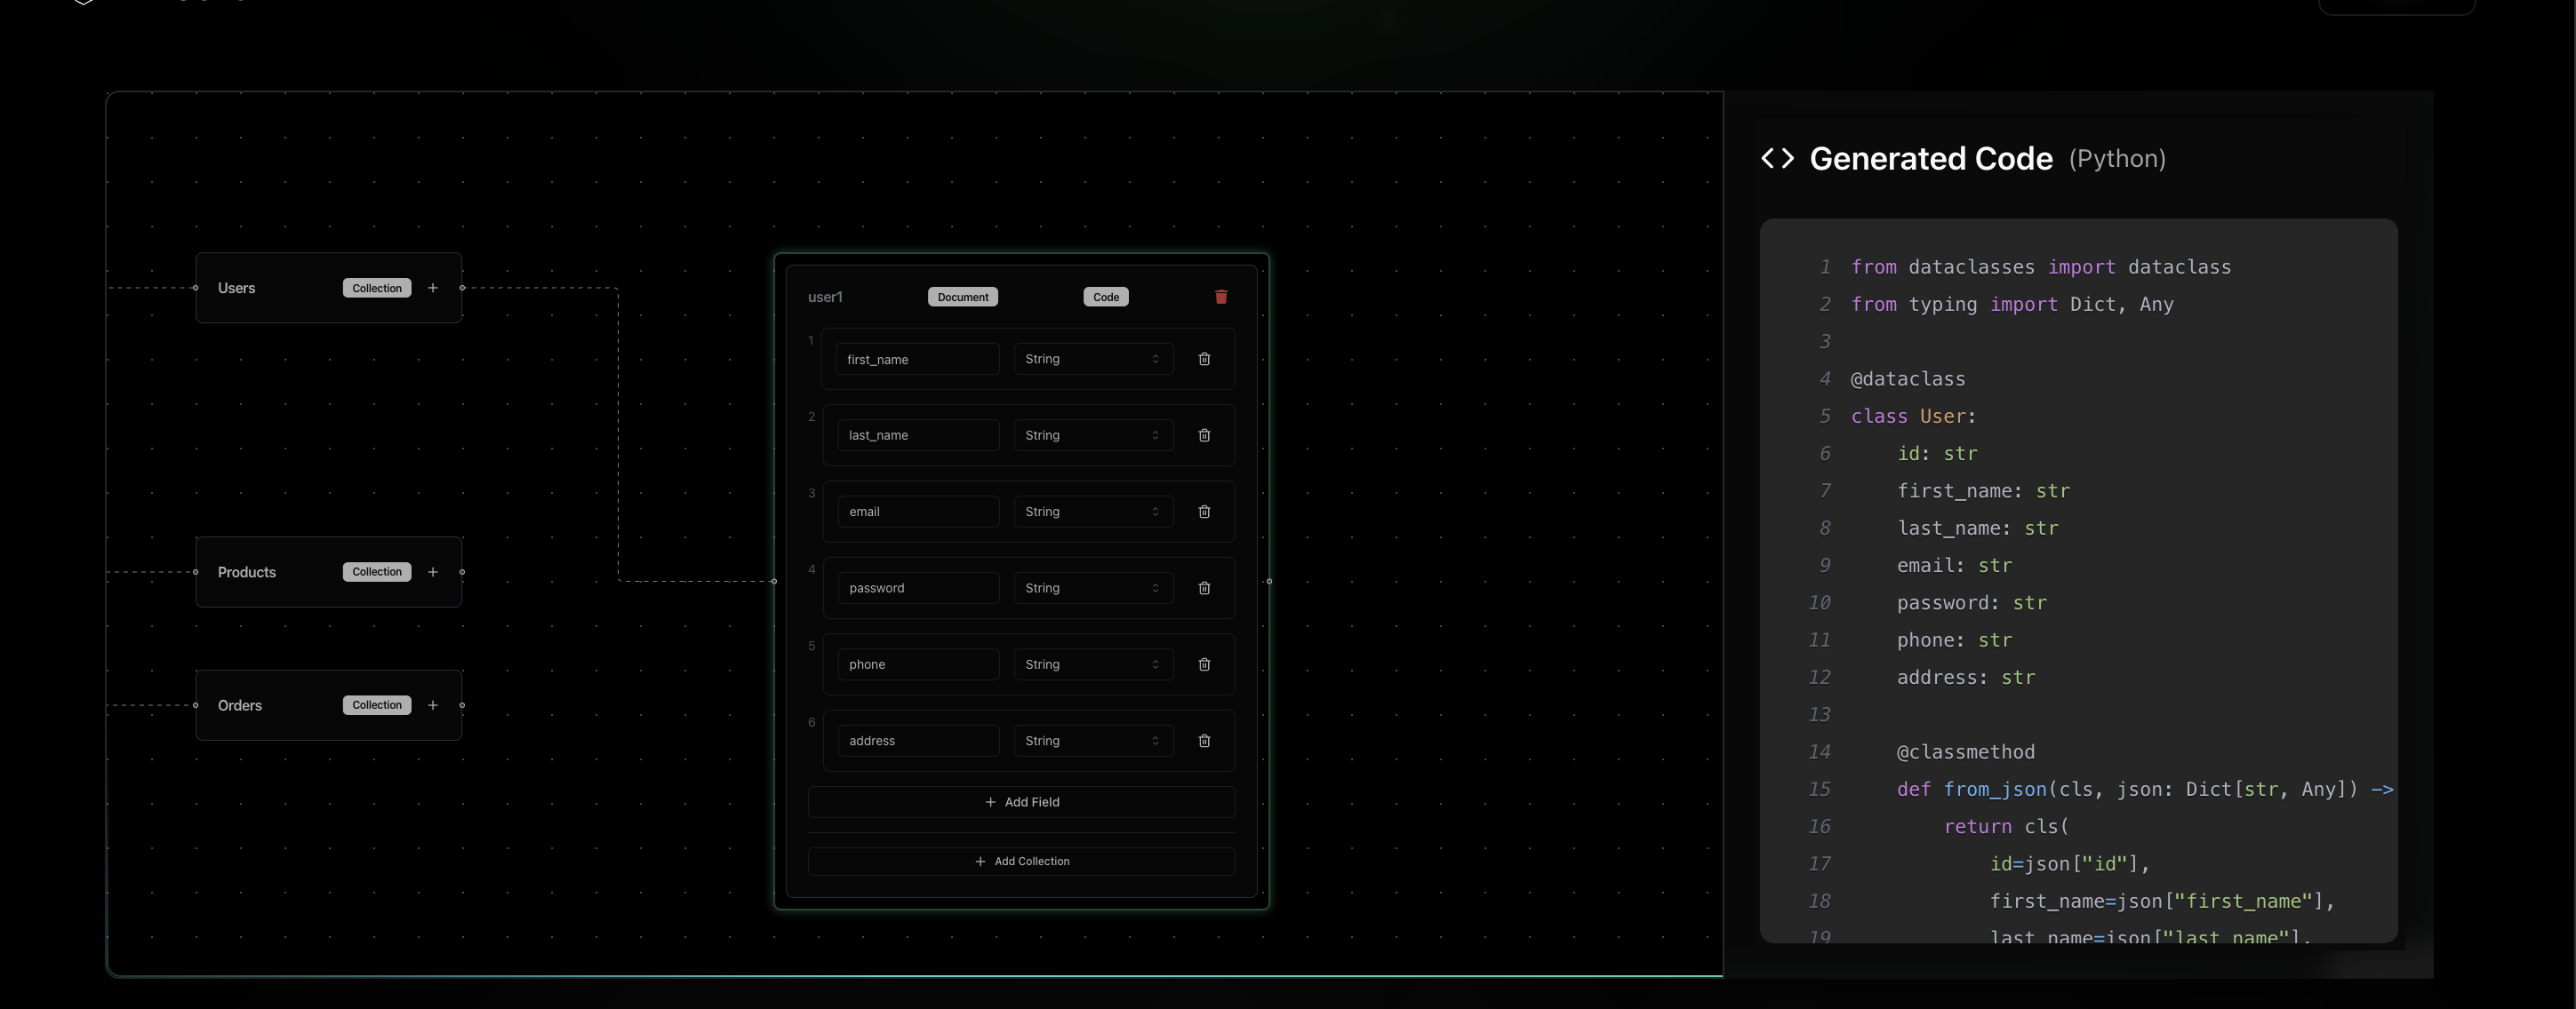Click the Generated Code brackets icon
The width and height of the screenshot is (2576, 1009).
point(1777,159)
